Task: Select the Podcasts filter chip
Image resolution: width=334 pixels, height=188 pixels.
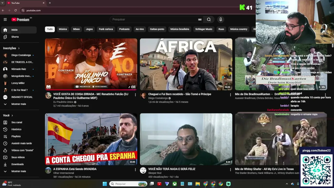Action: [x=124, y=29]
